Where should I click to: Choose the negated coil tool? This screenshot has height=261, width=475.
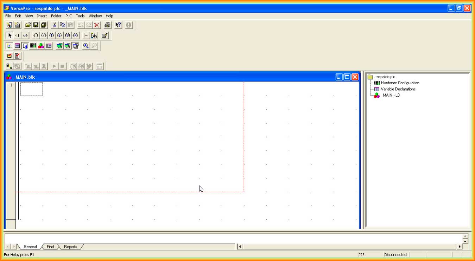point(44,35)
